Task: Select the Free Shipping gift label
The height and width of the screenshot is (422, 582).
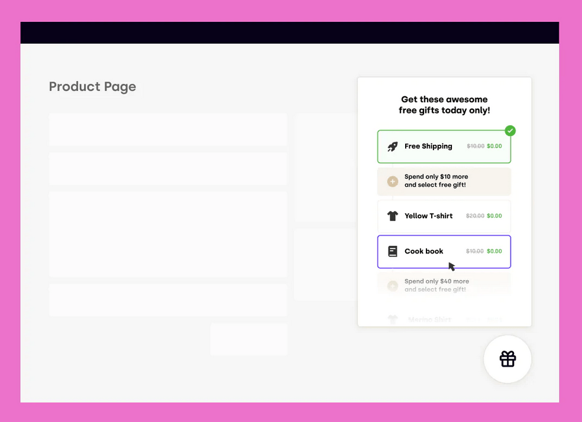Action: [428, 147]
